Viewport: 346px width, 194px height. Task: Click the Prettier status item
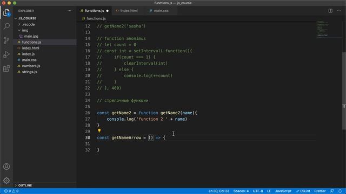pyautogui.click(x=320, y=191)
